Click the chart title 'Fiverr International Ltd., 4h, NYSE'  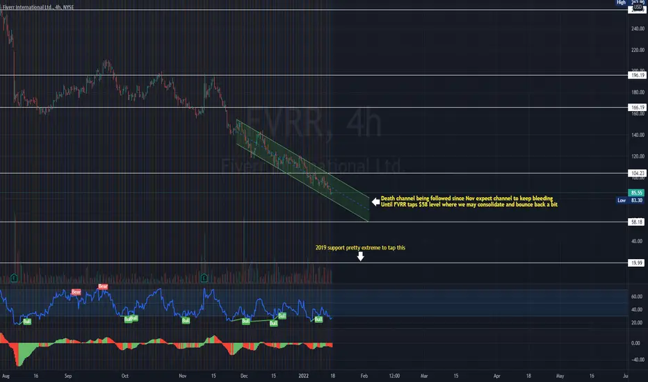coord(38,7)
